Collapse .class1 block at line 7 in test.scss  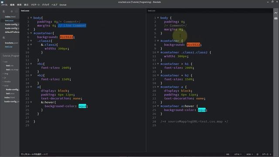31,41
